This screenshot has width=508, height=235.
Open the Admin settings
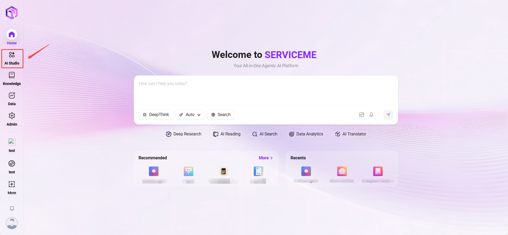coord(12,119)
